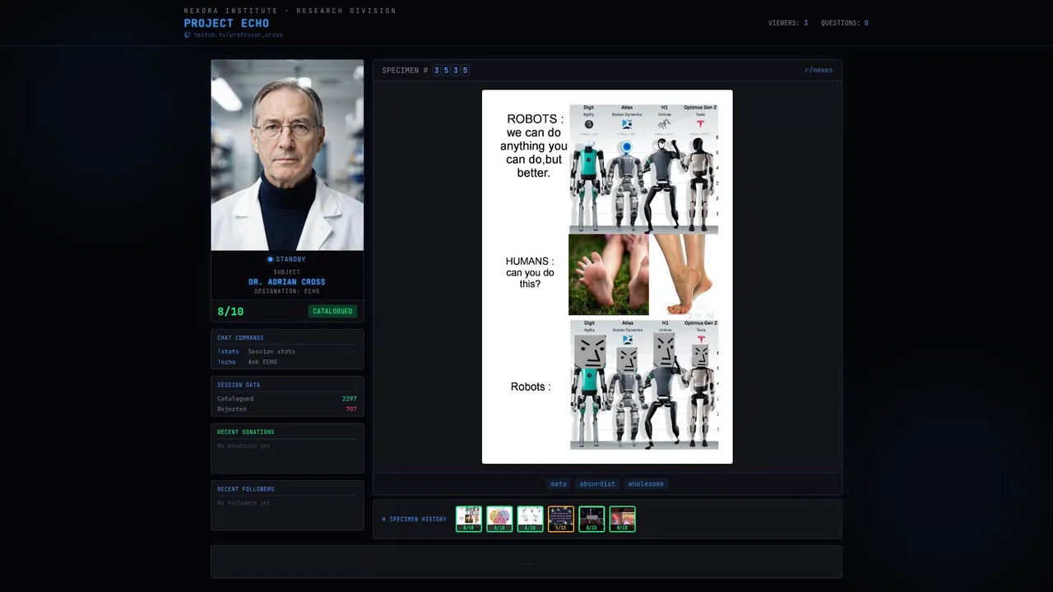Open the r/memes source link
Image resolution: width=1053 pixels, height=592 pixels.
[819, 71]
